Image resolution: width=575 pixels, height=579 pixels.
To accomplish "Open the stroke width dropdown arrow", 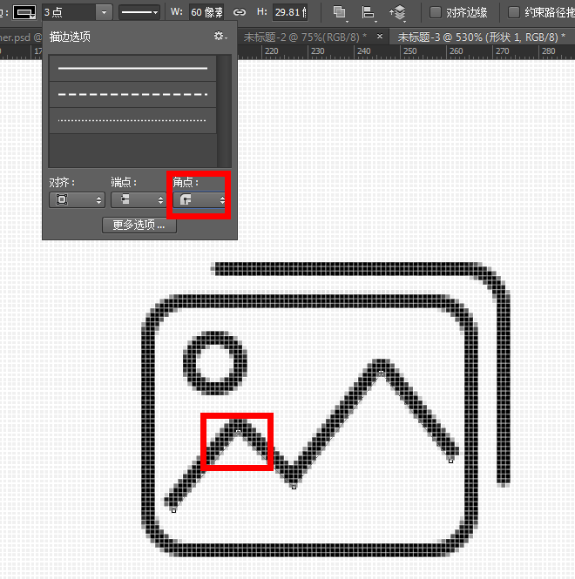I will (104, 12).
